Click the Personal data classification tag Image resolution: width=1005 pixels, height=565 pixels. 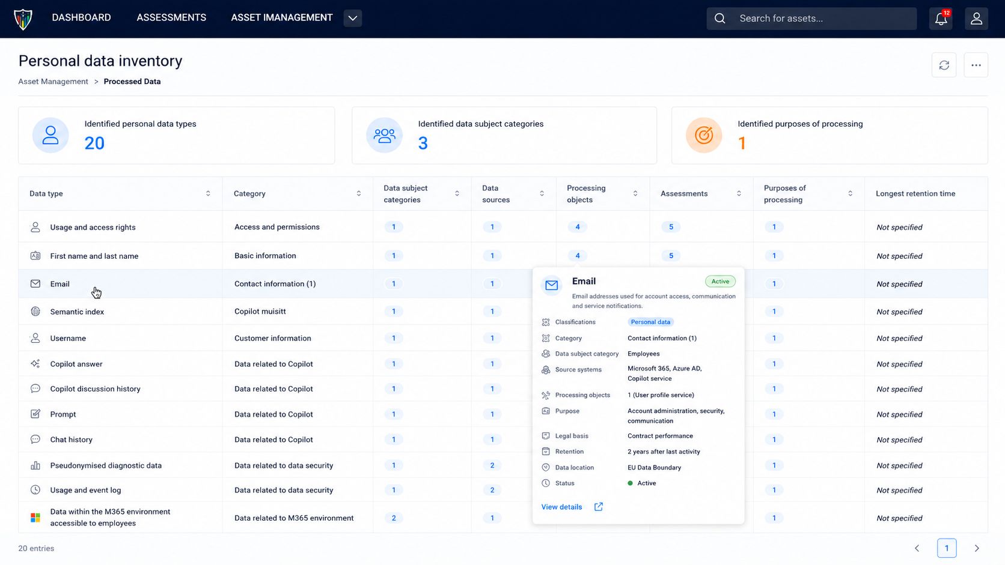coord(650,322)
